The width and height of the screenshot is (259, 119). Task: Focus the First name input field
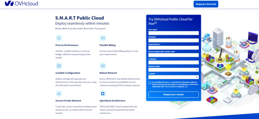point(174,33)
